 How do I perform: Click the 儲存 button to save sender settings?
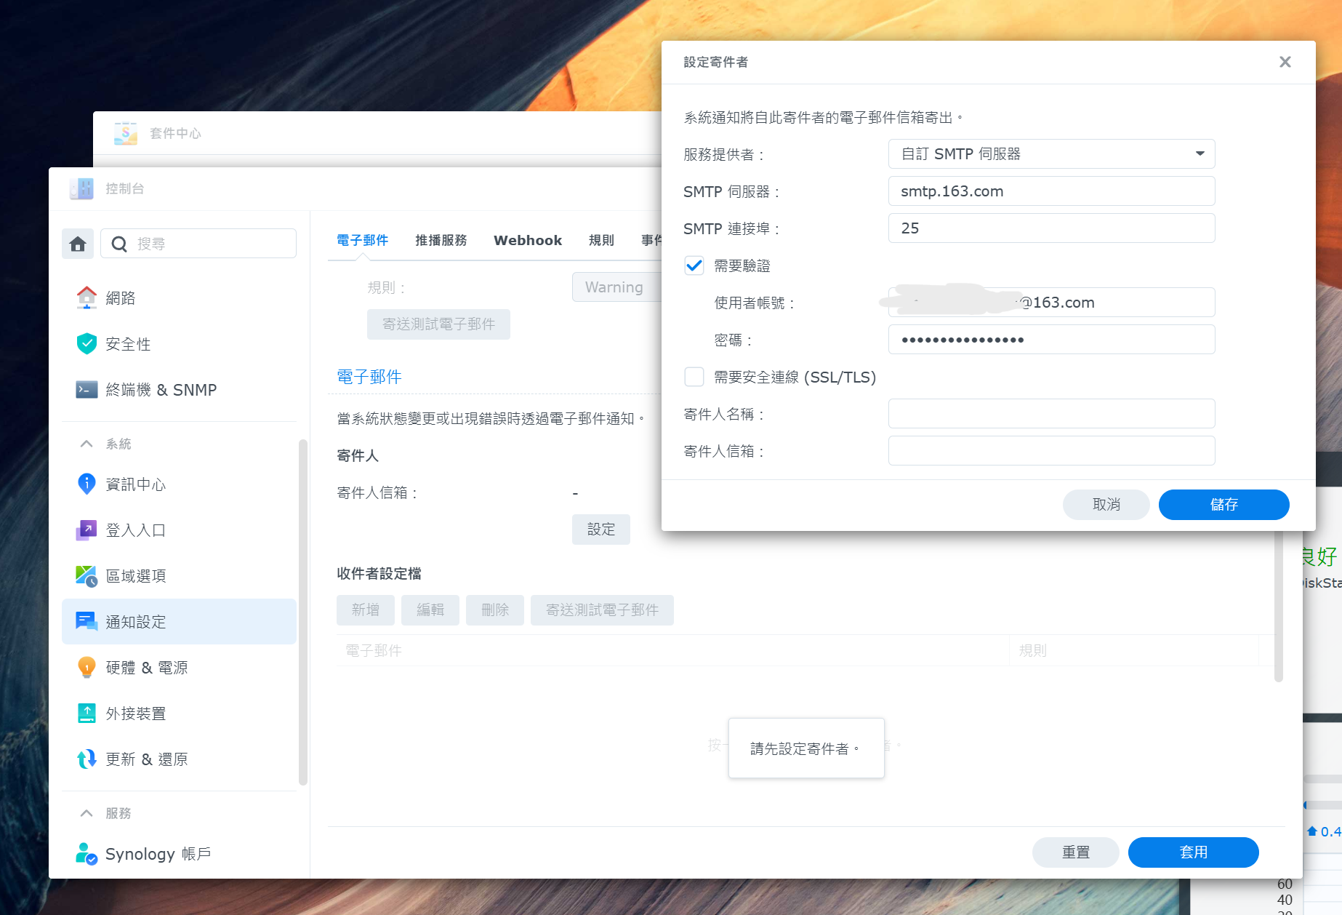tap(1223, 504)
